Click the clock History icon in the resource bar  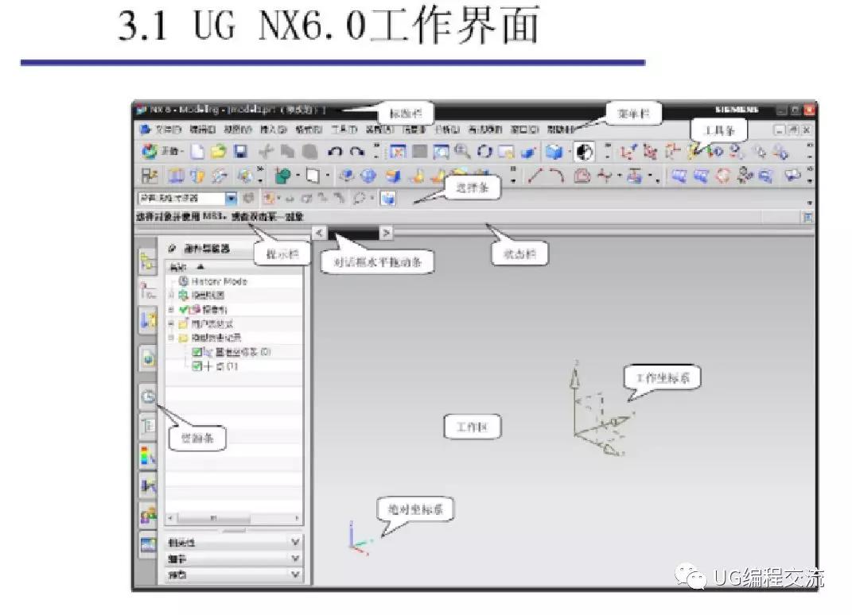tap(148, 397)
